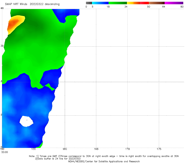Click the orange high-wind patch on the map
The image size is (186, 163).
click(12, 24)
